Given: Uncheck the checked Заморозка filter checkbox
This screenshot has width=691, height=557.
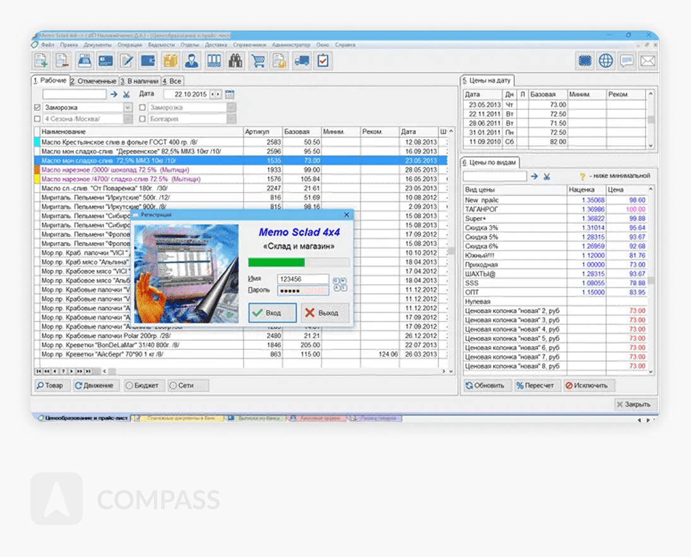Looking at the screenshot, I should [x=37, y=108].
